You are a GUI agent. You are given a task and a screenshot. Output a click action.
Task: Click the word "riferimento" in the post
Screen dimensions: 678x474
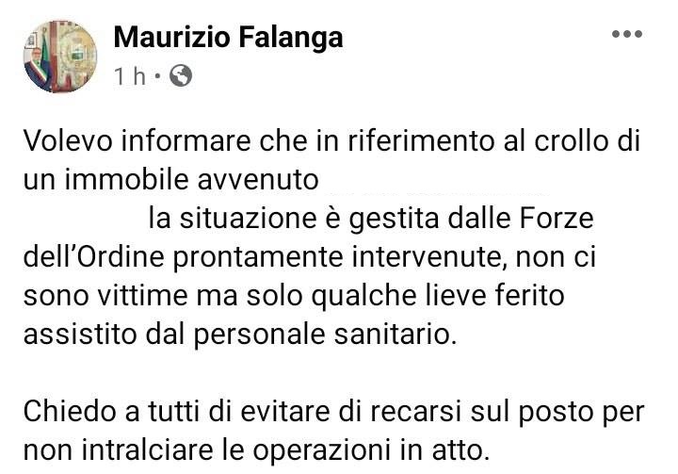[421, 141]
